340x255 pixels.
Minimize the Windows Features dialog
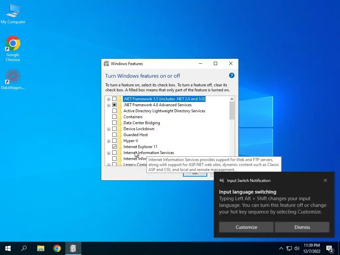pos(201,63)
